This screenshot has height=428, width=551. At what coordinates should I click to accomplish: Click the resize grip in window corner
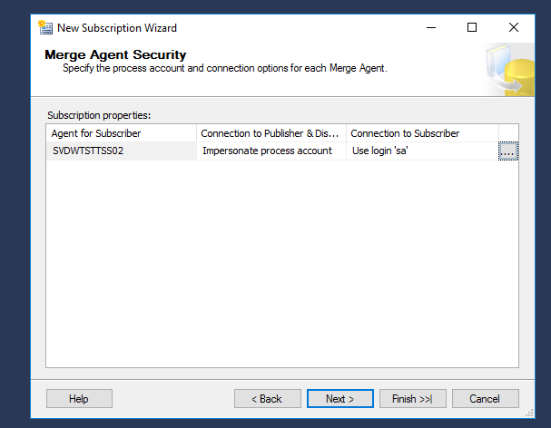[x=529, y=413]
